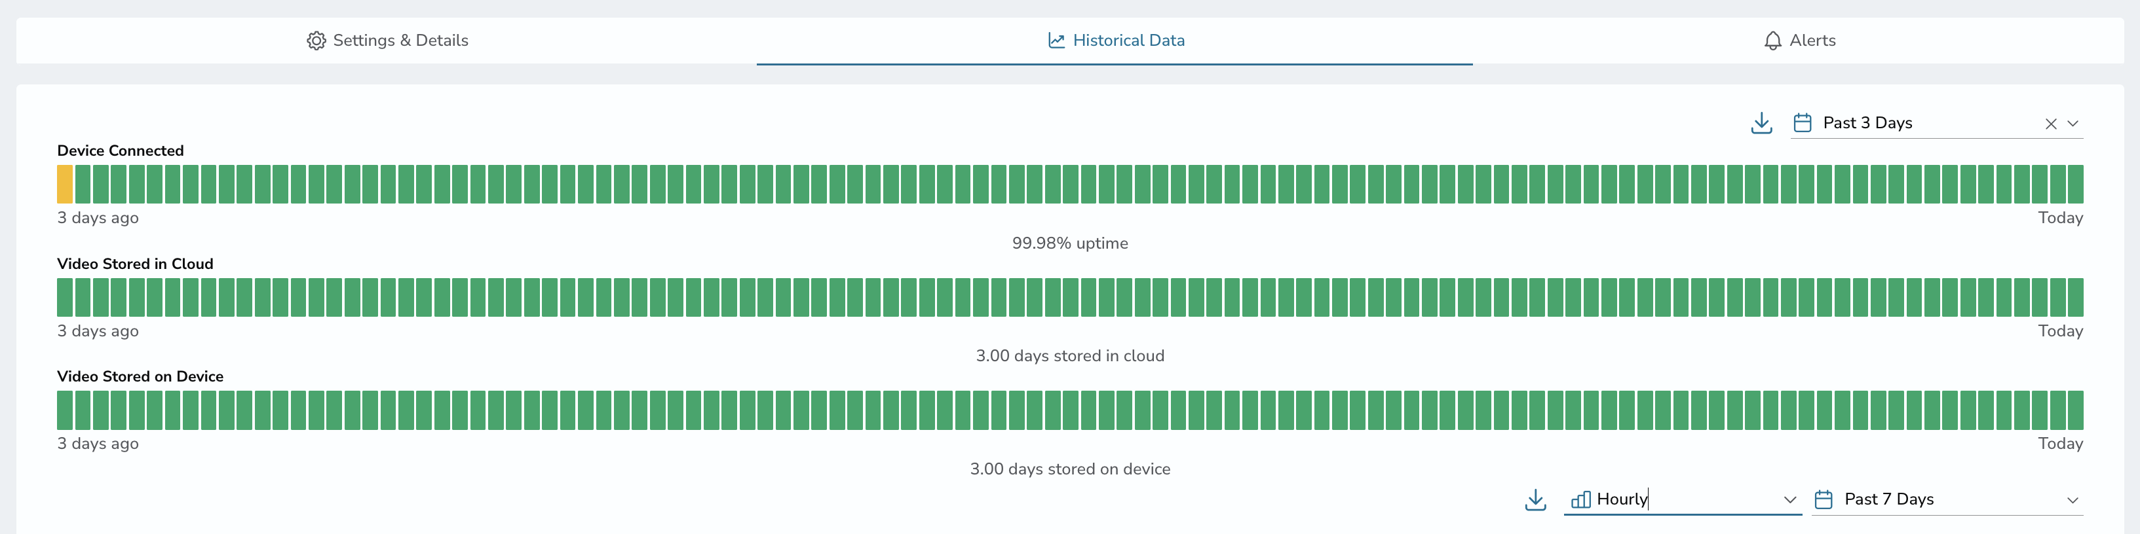2140x534 pixels.
Task: Click the gear icon beside Settings & Details
Action: [x=316, y=41]
